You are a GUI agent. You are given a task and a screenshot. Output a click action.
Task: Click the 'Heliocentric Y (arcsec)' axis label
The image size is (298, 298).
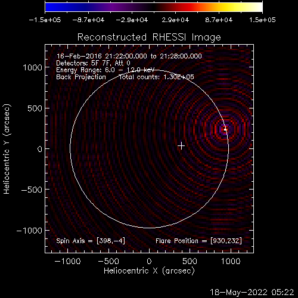[7, 149]
